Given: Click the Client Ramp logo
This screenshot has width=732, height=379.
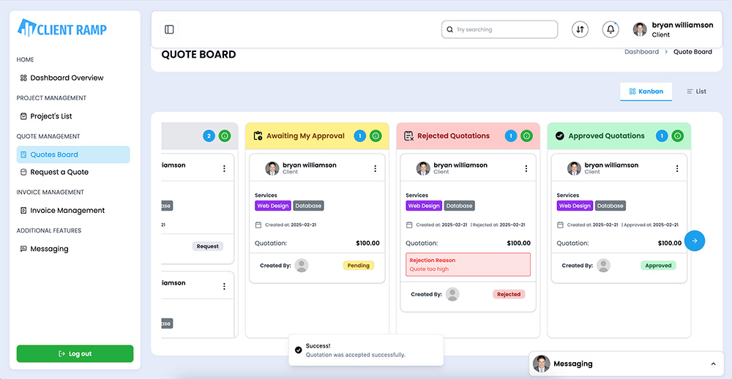Looking at the screenshot, I should click(62, 29).
